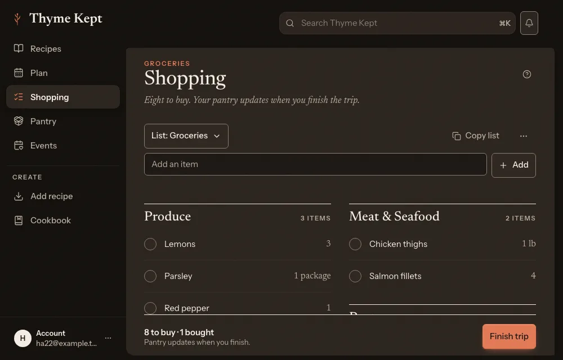Open the list more options ellipsis
Image resolution: width=563 pixels, height=360 pixels.
(523, 136)
